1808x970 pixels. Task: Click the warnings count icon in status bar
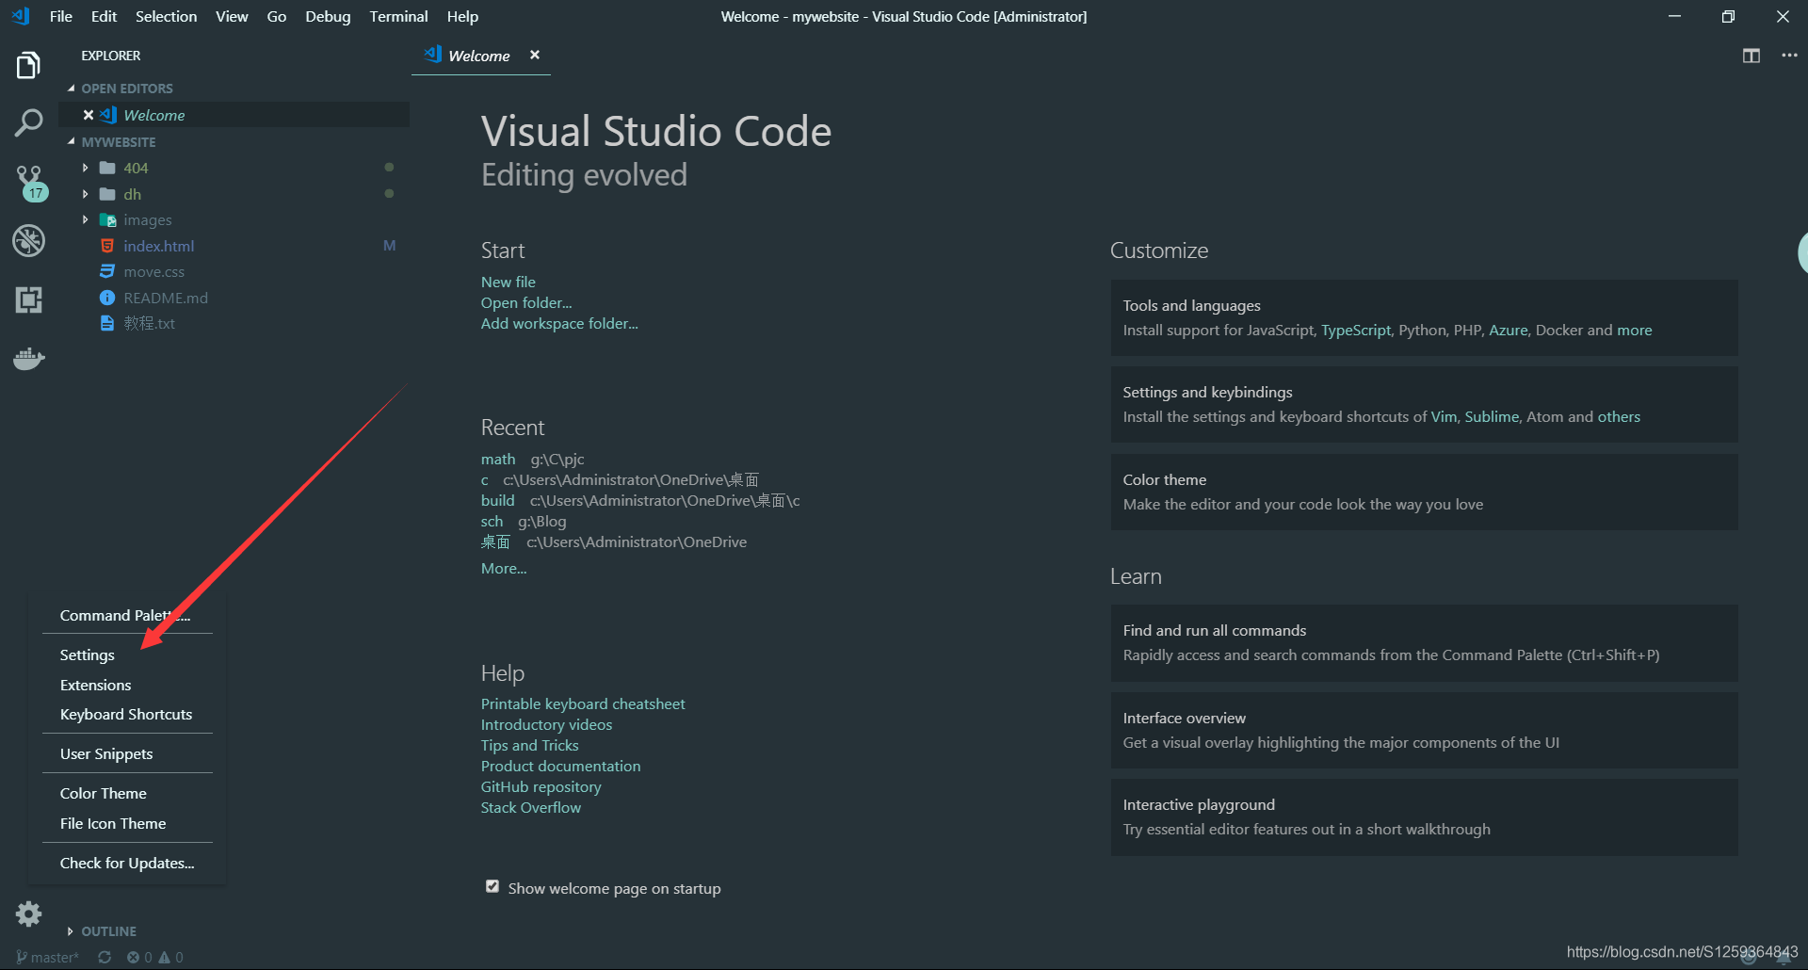[x=165, y=957]
